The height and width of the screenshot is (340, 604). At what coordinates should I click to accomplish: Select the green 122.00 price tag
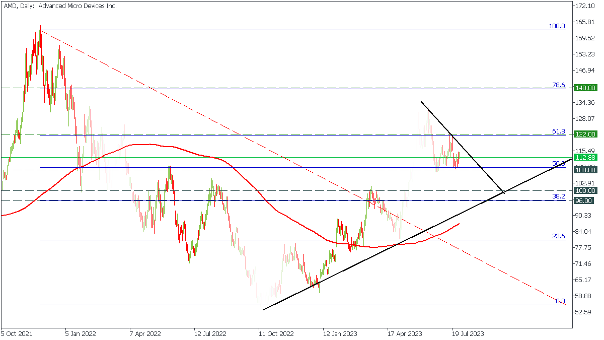click(x=585, y=134)
